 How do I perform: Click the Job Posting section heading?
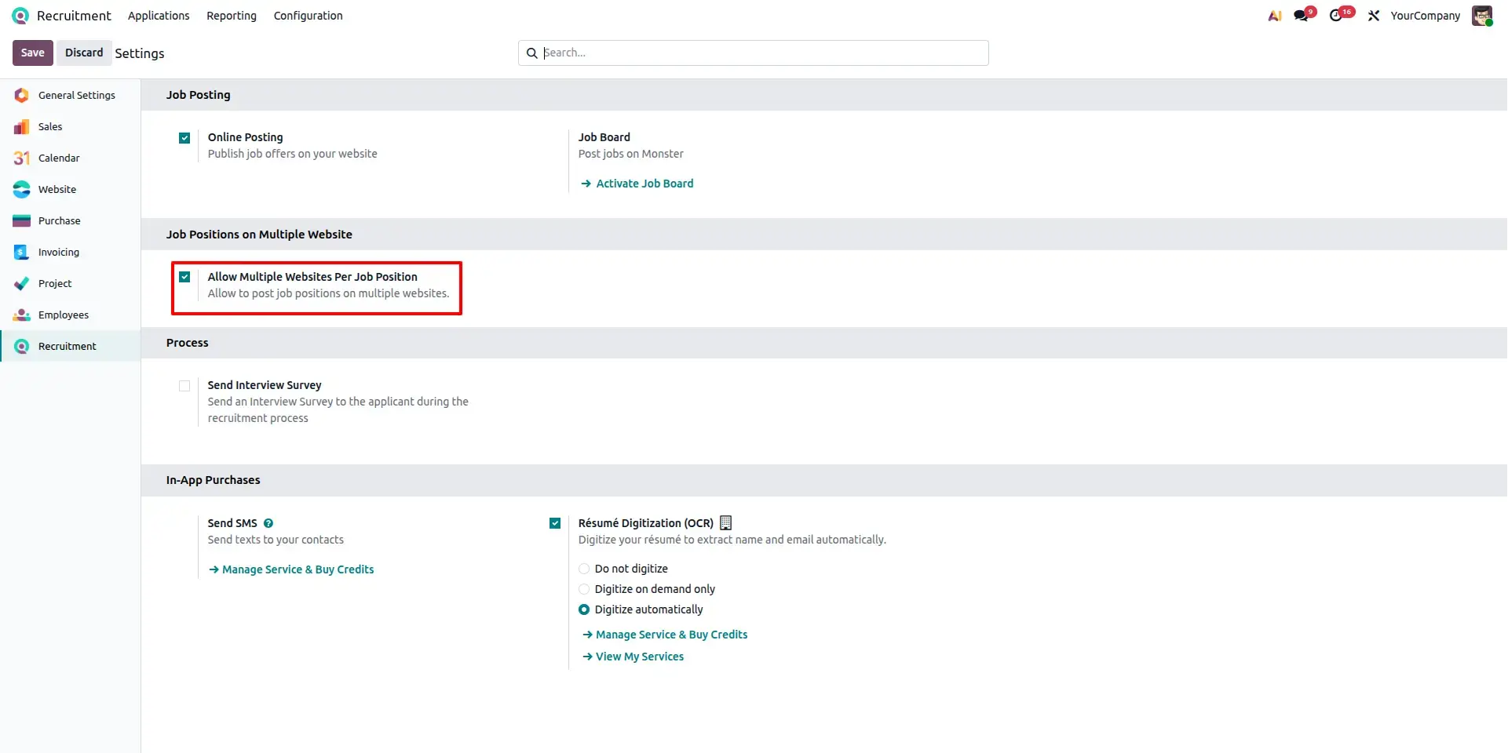(x=198, y=95)
